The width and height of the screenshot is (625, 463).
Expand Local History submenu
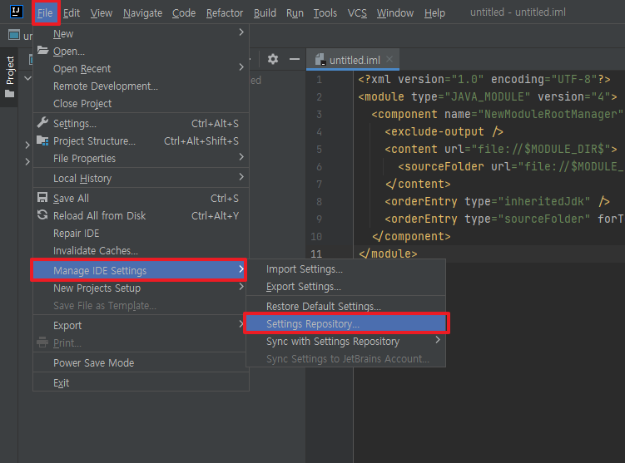click(x=241, y=177)
